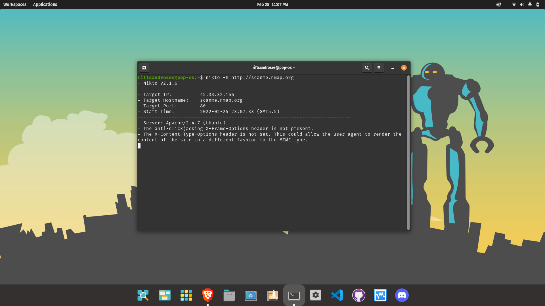Open Applications menu
The height and width of the screenshot is (306, 545).
(45, 5)
